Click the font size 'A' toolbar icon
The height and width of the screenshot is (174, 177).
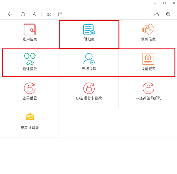(34, 14)
